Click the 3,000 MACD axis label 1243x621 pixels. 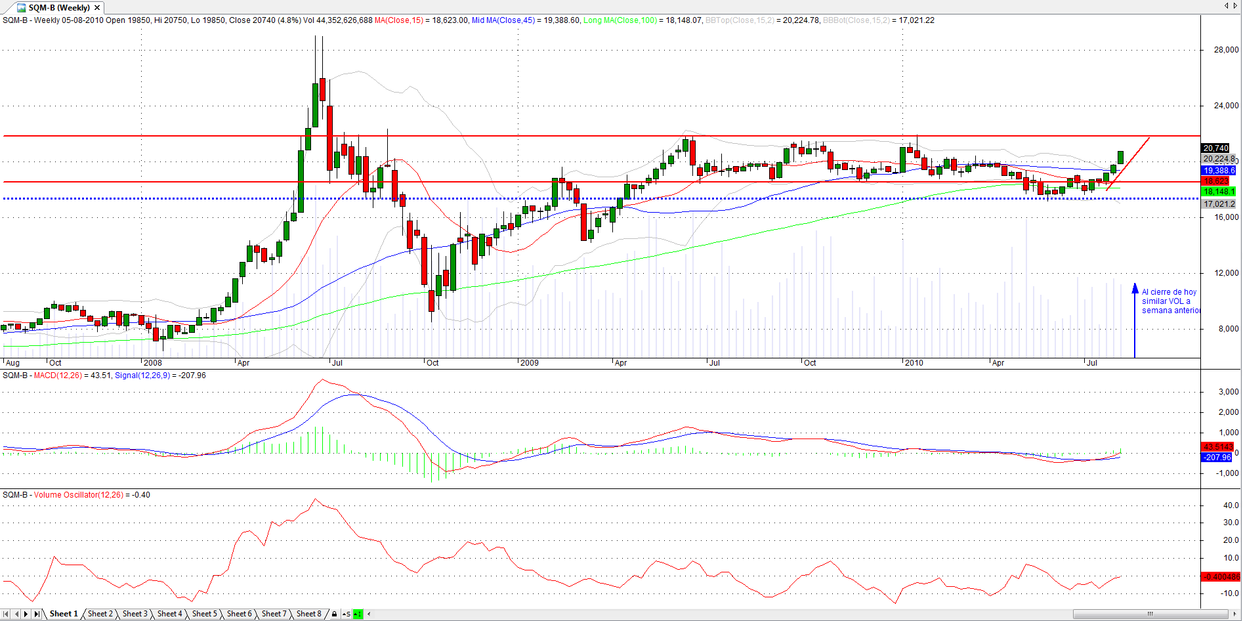(1229, 392)
